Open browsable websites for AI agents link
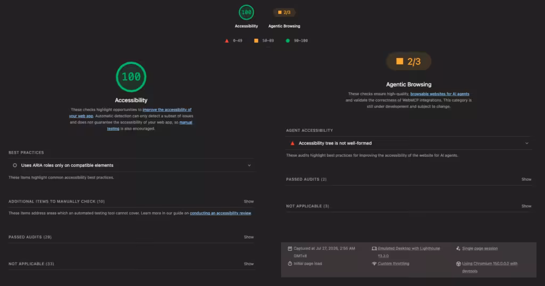 [440, 94]
